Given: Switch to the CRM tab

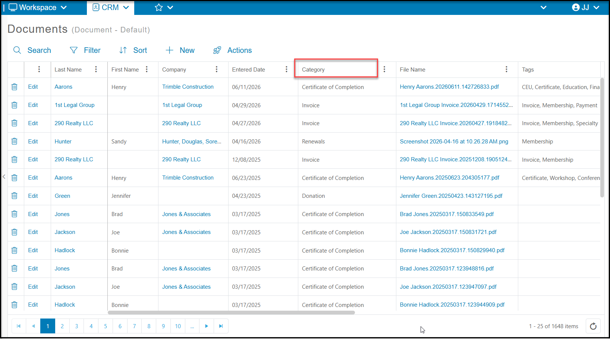Looking at the screenshot, I should [110, 7].
